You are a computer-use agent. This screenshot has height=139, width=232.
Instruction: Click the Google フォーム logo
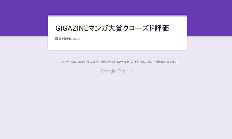point(117,71)
